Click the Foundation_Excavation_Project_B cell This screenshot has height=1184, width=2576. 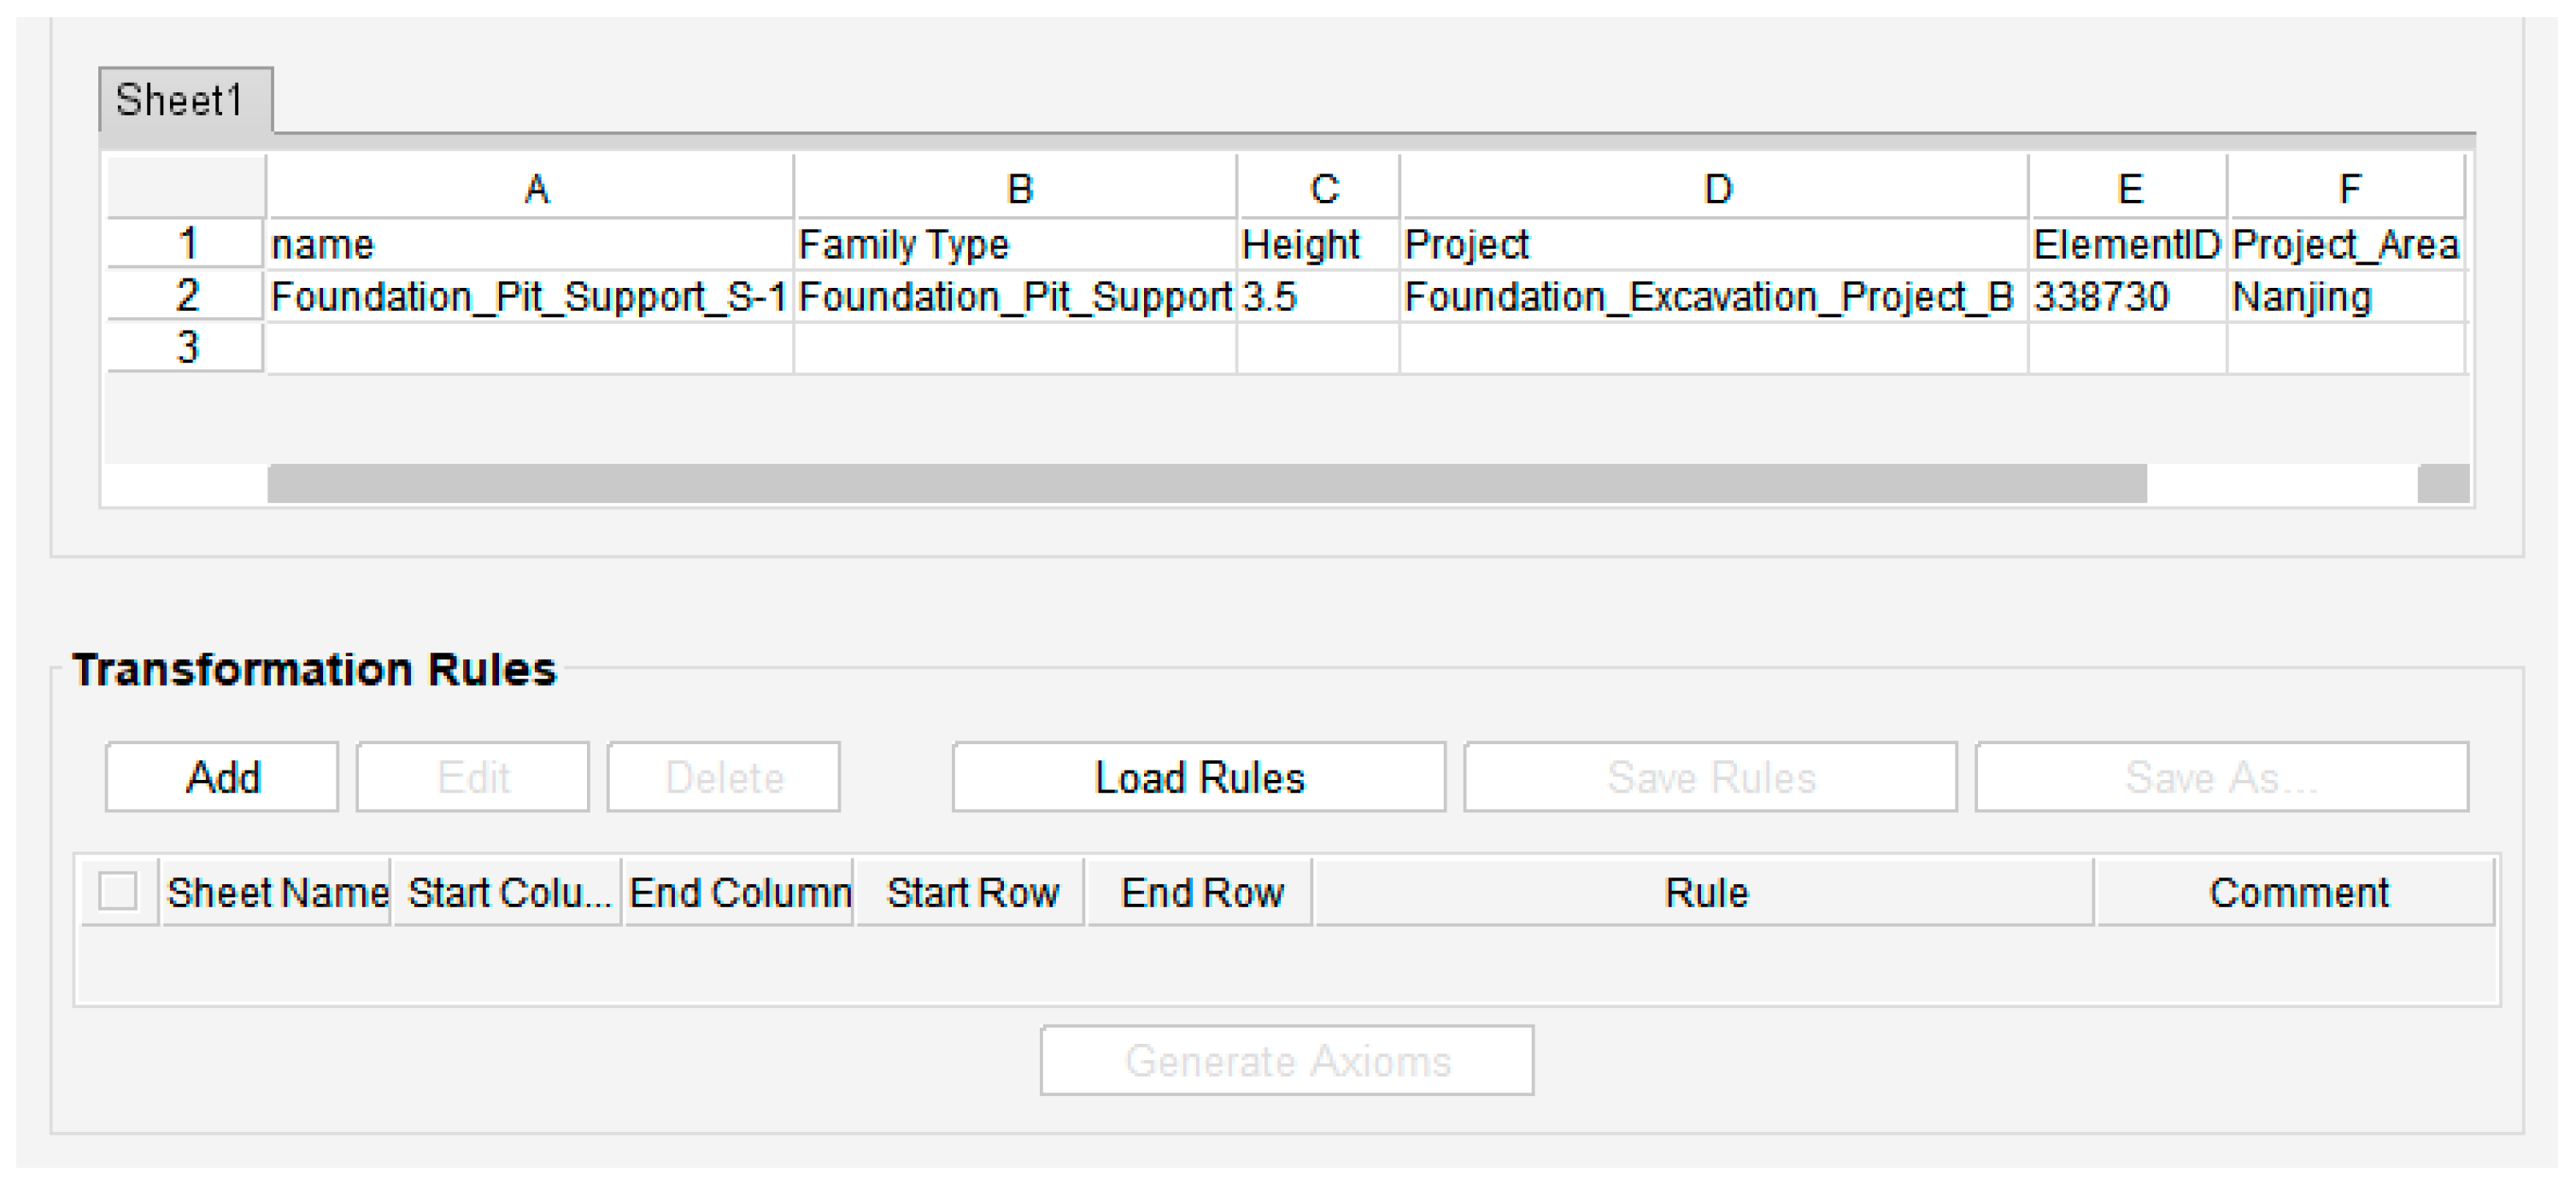(x=1714, y=296)
